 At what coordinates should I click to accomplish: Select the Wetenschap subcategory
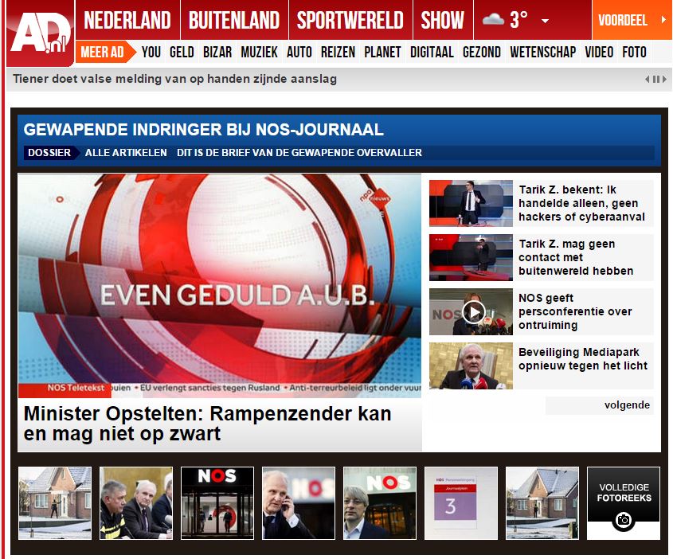coord(542,53)
